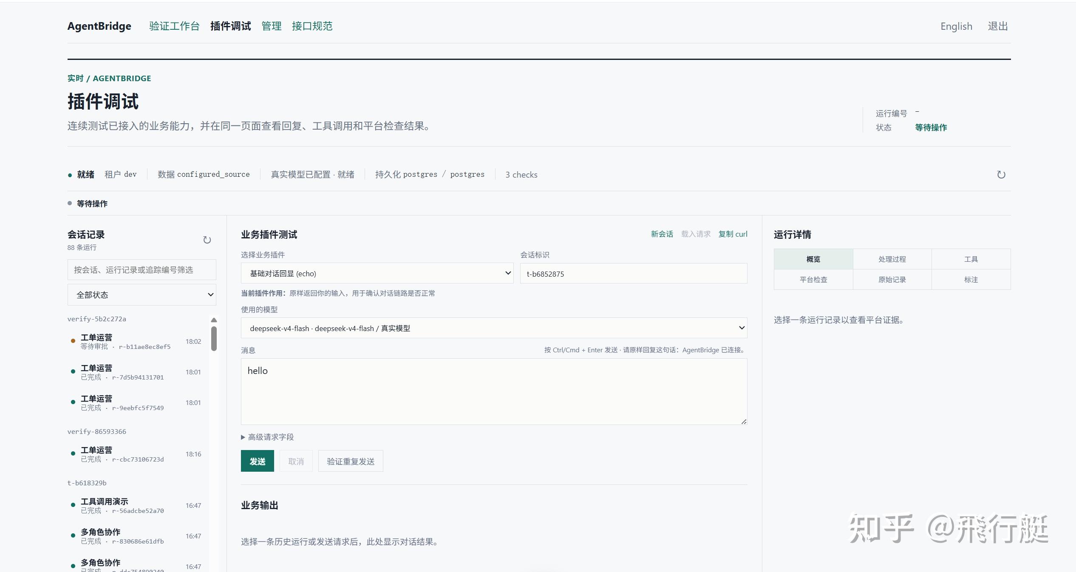Switch to the 处理过程 tab
The height and width of the screenshot is (572, 1076).
(892, 259)
